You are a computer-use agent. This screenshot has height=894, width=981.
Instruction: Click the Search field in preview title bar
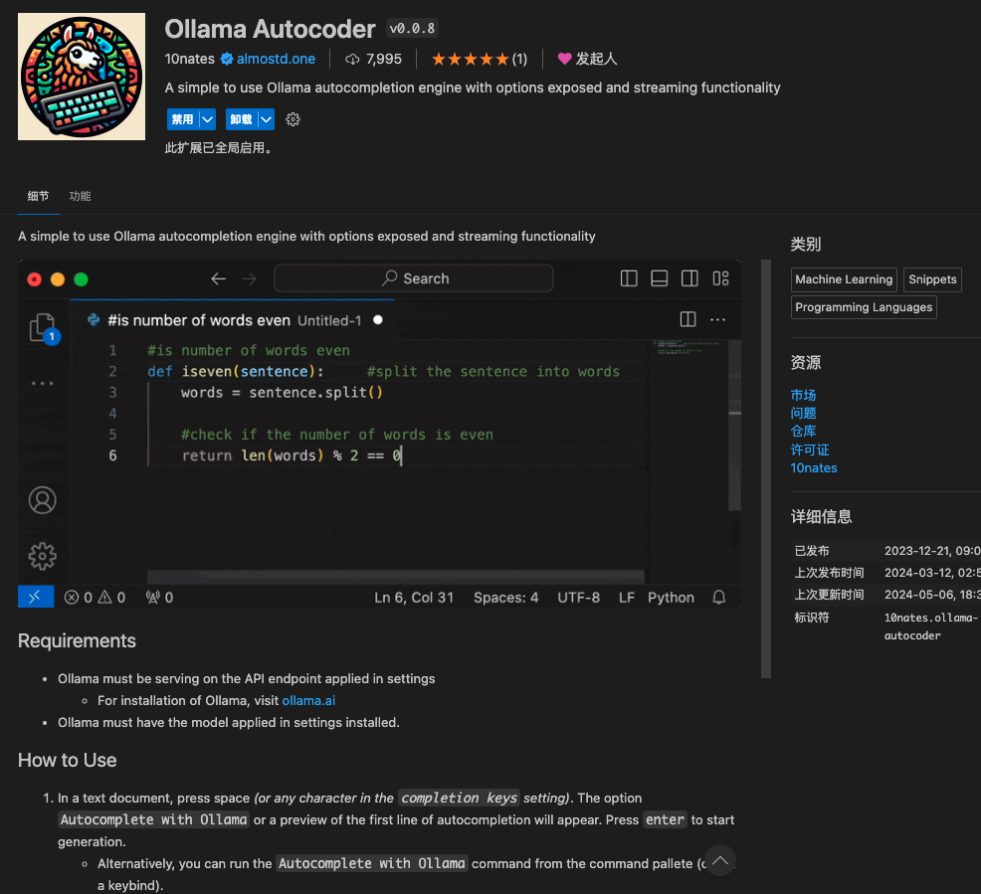[414, 278]
